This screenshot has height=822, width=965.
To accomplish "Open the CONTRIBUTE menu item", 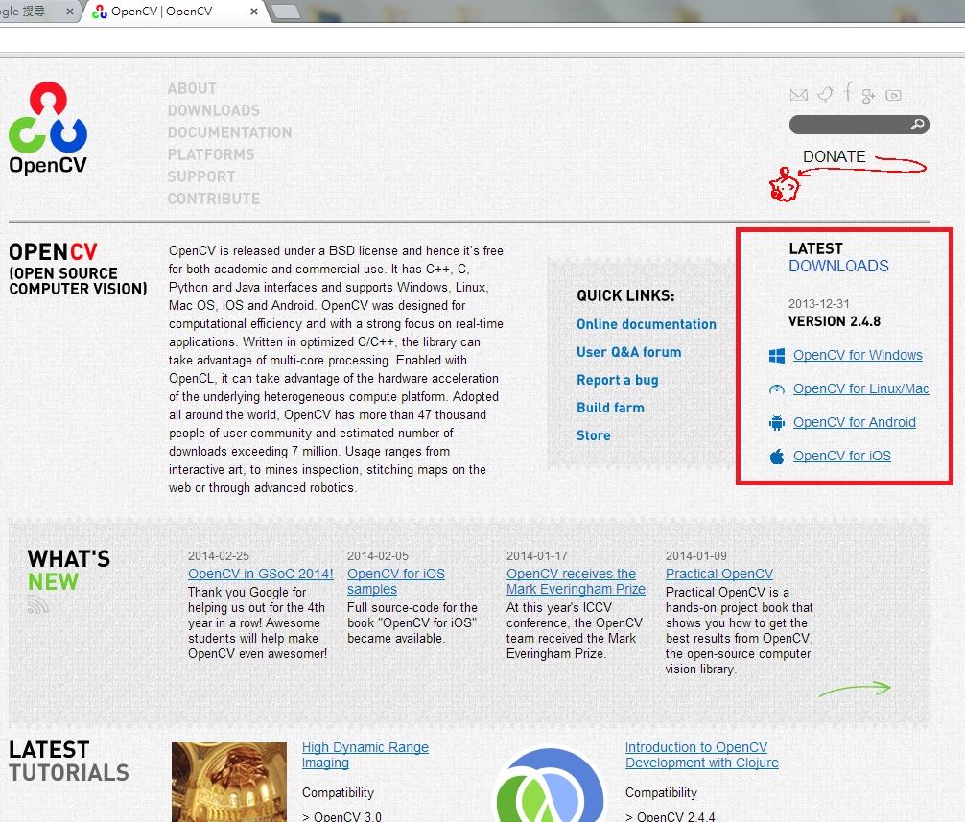I will (214, 199).
